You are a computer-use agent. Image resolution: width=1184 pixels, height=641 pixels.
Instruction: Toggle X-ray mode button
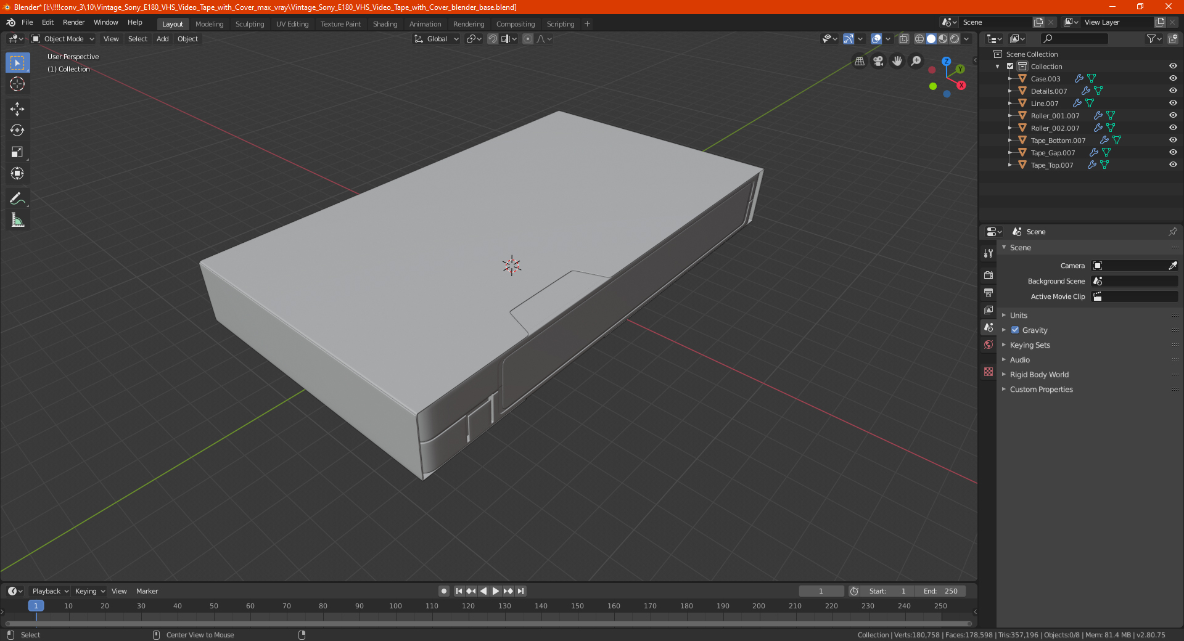click(x=903, y=39)
